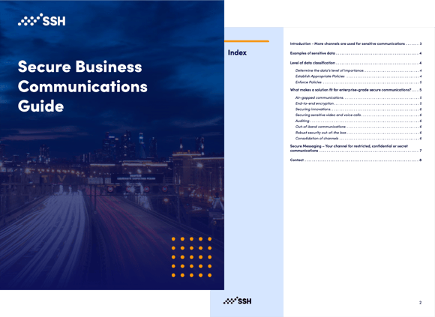Open index entry 'Level of data classification'
The width and height of the screenshot is (435, 317).
coord(356,63)
